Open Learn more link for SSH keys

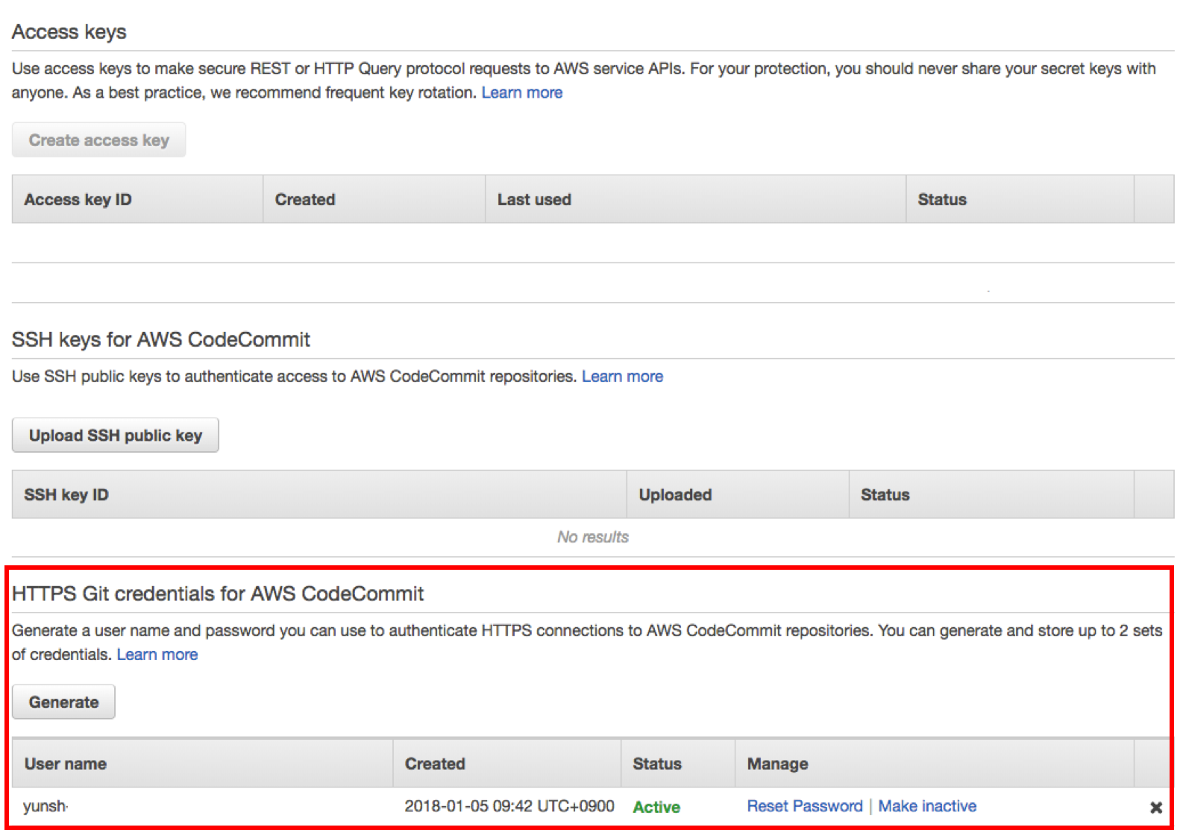[x=622, y=377]
